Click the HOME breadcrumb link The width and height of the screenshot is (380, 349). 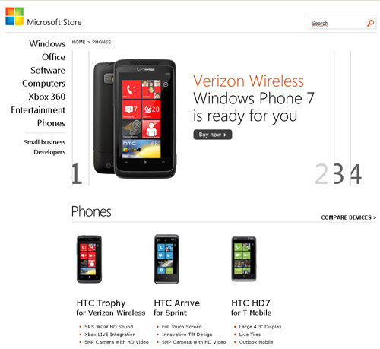point(78,42)
